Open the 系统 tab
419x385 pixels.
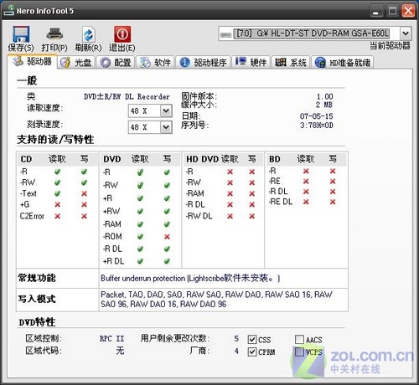[x=291, y=63]
